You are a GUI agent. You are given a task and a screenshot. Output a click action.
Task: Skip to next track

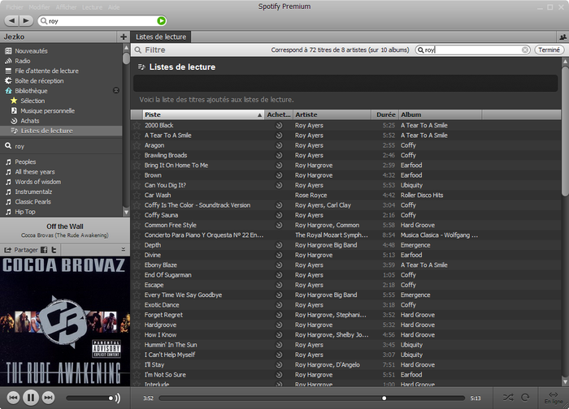pyautogui.click(x=48, y=398)
